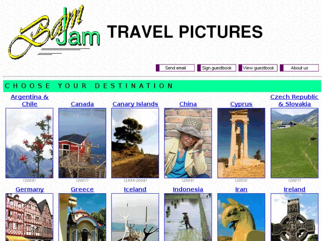This screenshot has height=241, width=322.
Task: Click the BamJam logo image
Action: pos(54,32)
